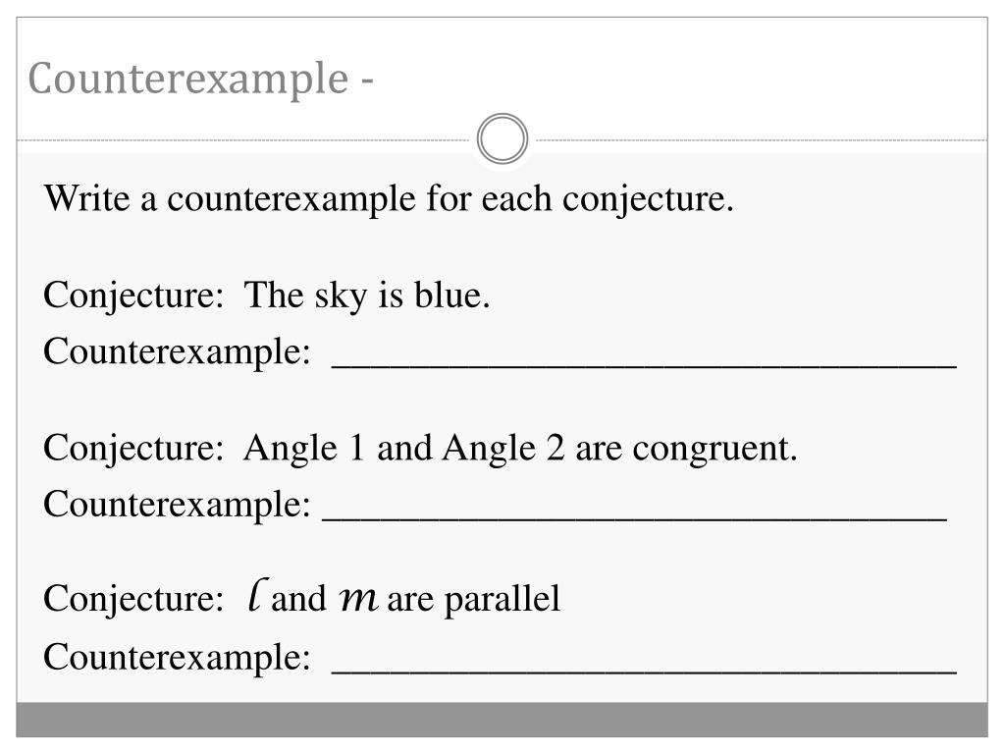Click the instruction "Write a counterexample for each conjecture"

(x=389, y=198)
